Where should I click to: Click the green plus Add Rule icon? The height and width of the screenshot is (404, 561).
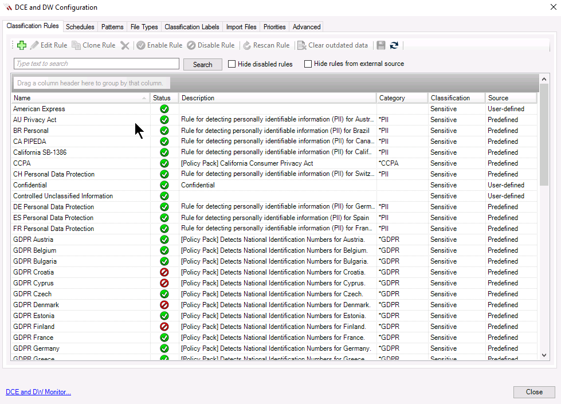(22, 45)
